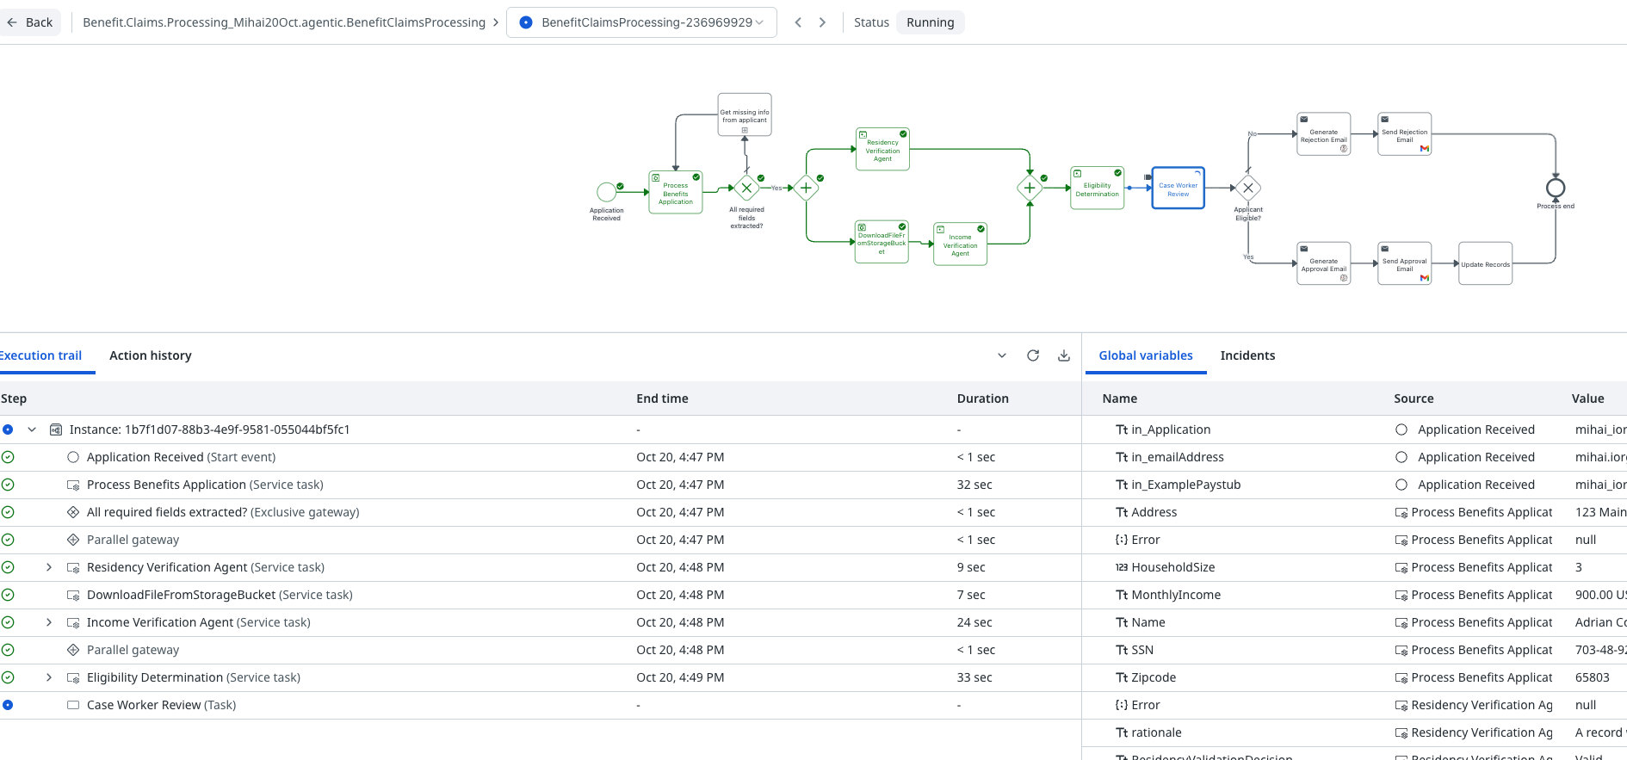The image size is (1627, 760).
Task: Select the Generate Approval Email node
Action: pyautogui.click(x=1323, y=263)
